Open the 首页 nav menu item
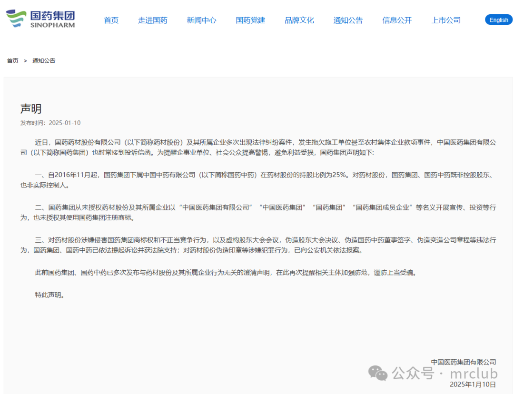 coord(111,20)
